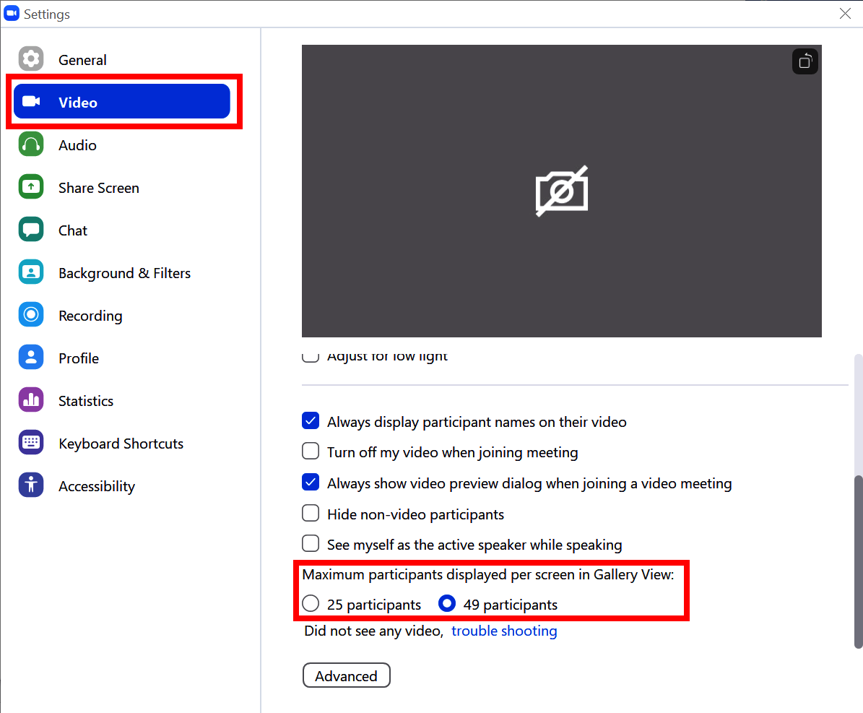Check Hide non-video participants
863x713 pixels.
[x=311, y=514]
